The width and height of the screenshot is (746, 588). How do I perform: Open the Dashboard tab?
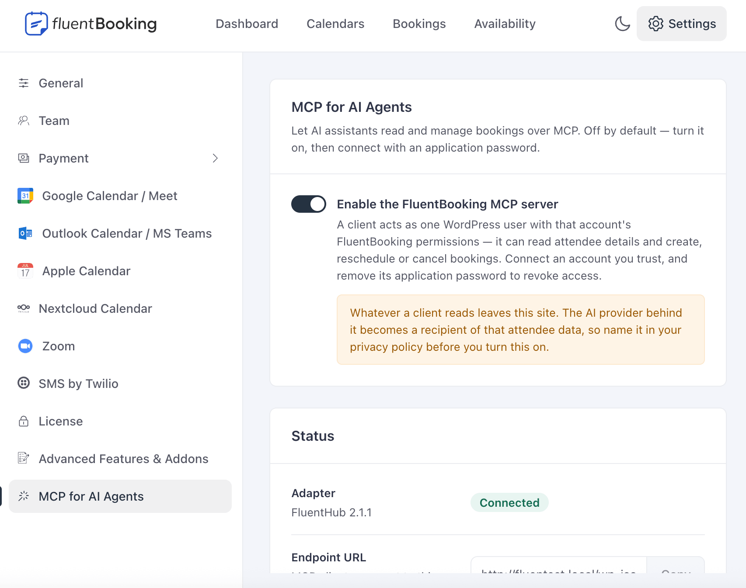point(247,24)
